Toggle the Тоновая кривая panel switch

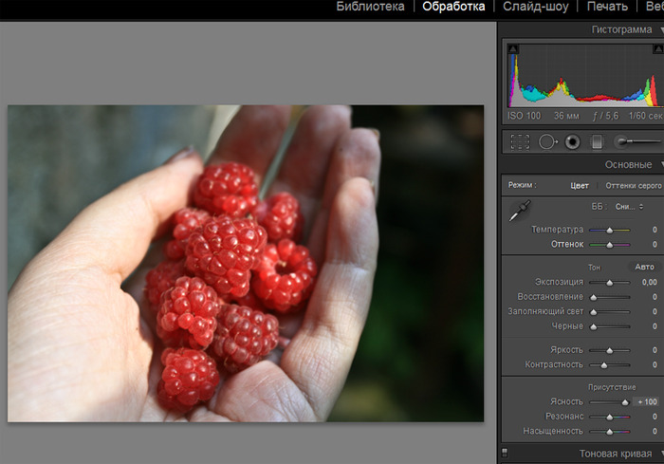click(505, 453)
